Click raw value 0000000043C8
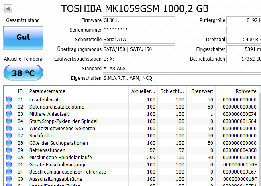Viewport: 261px width, 186px height. [x=240, y=150]
